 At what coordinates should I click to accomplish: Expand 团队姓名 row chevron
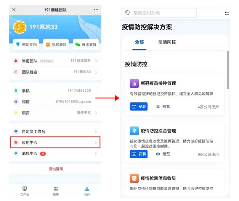click(96, 72)
